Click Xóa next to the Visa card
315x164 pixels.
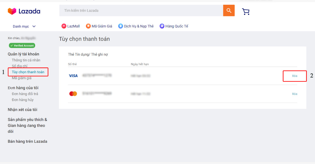point(295,76)
